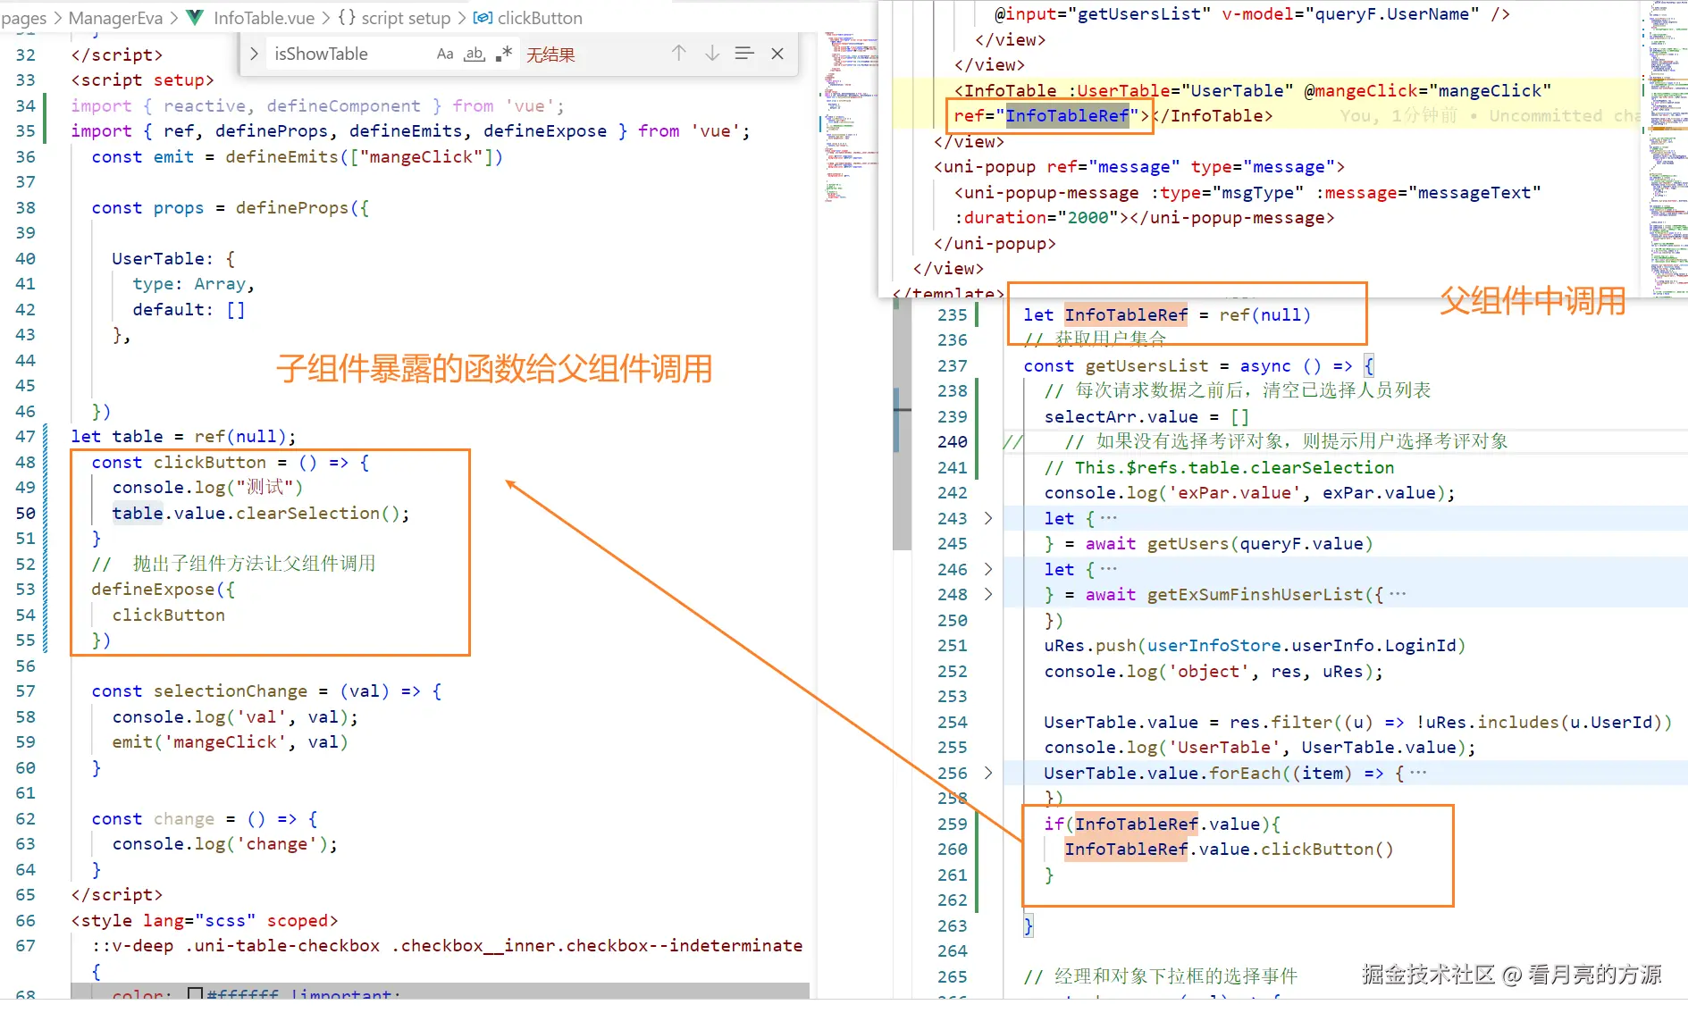Toggle Find in Selection icon
This screenshot has width=1688, height=1013.
click(x=744, y=54)
